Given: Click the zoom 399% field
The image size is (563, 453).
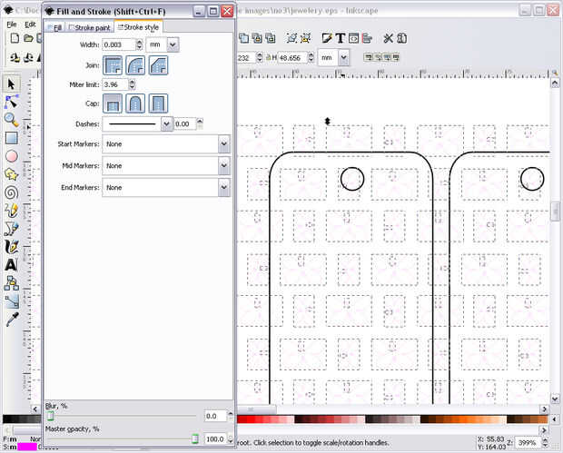Looking at the screenshot, I should pyautogui.click(x=528, y=443).
